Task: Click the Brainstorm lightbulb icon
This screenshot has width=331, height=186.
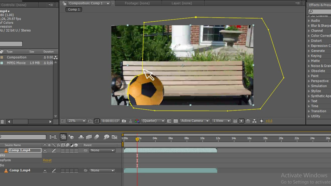Action: (x=106, y=137)
